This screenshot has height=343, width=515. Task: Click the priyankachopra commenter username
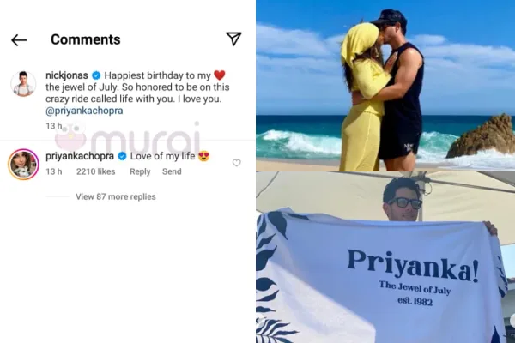[80, 156]
